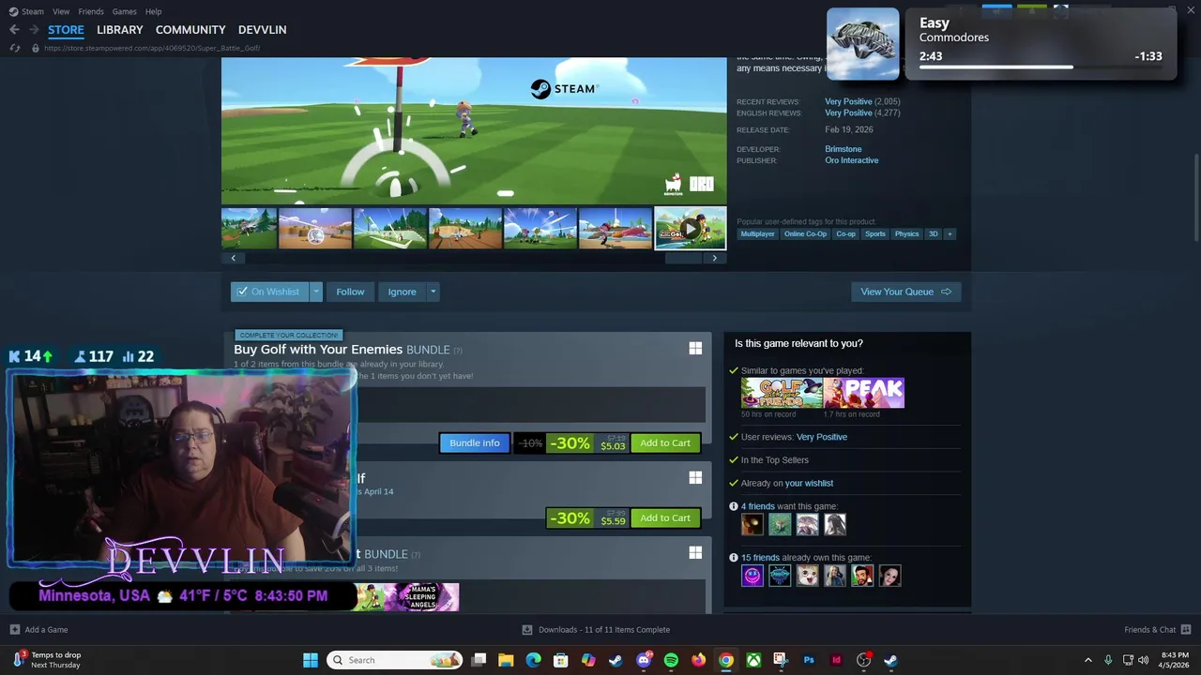Switch to the COMMUNITY tab

(190, 30)
